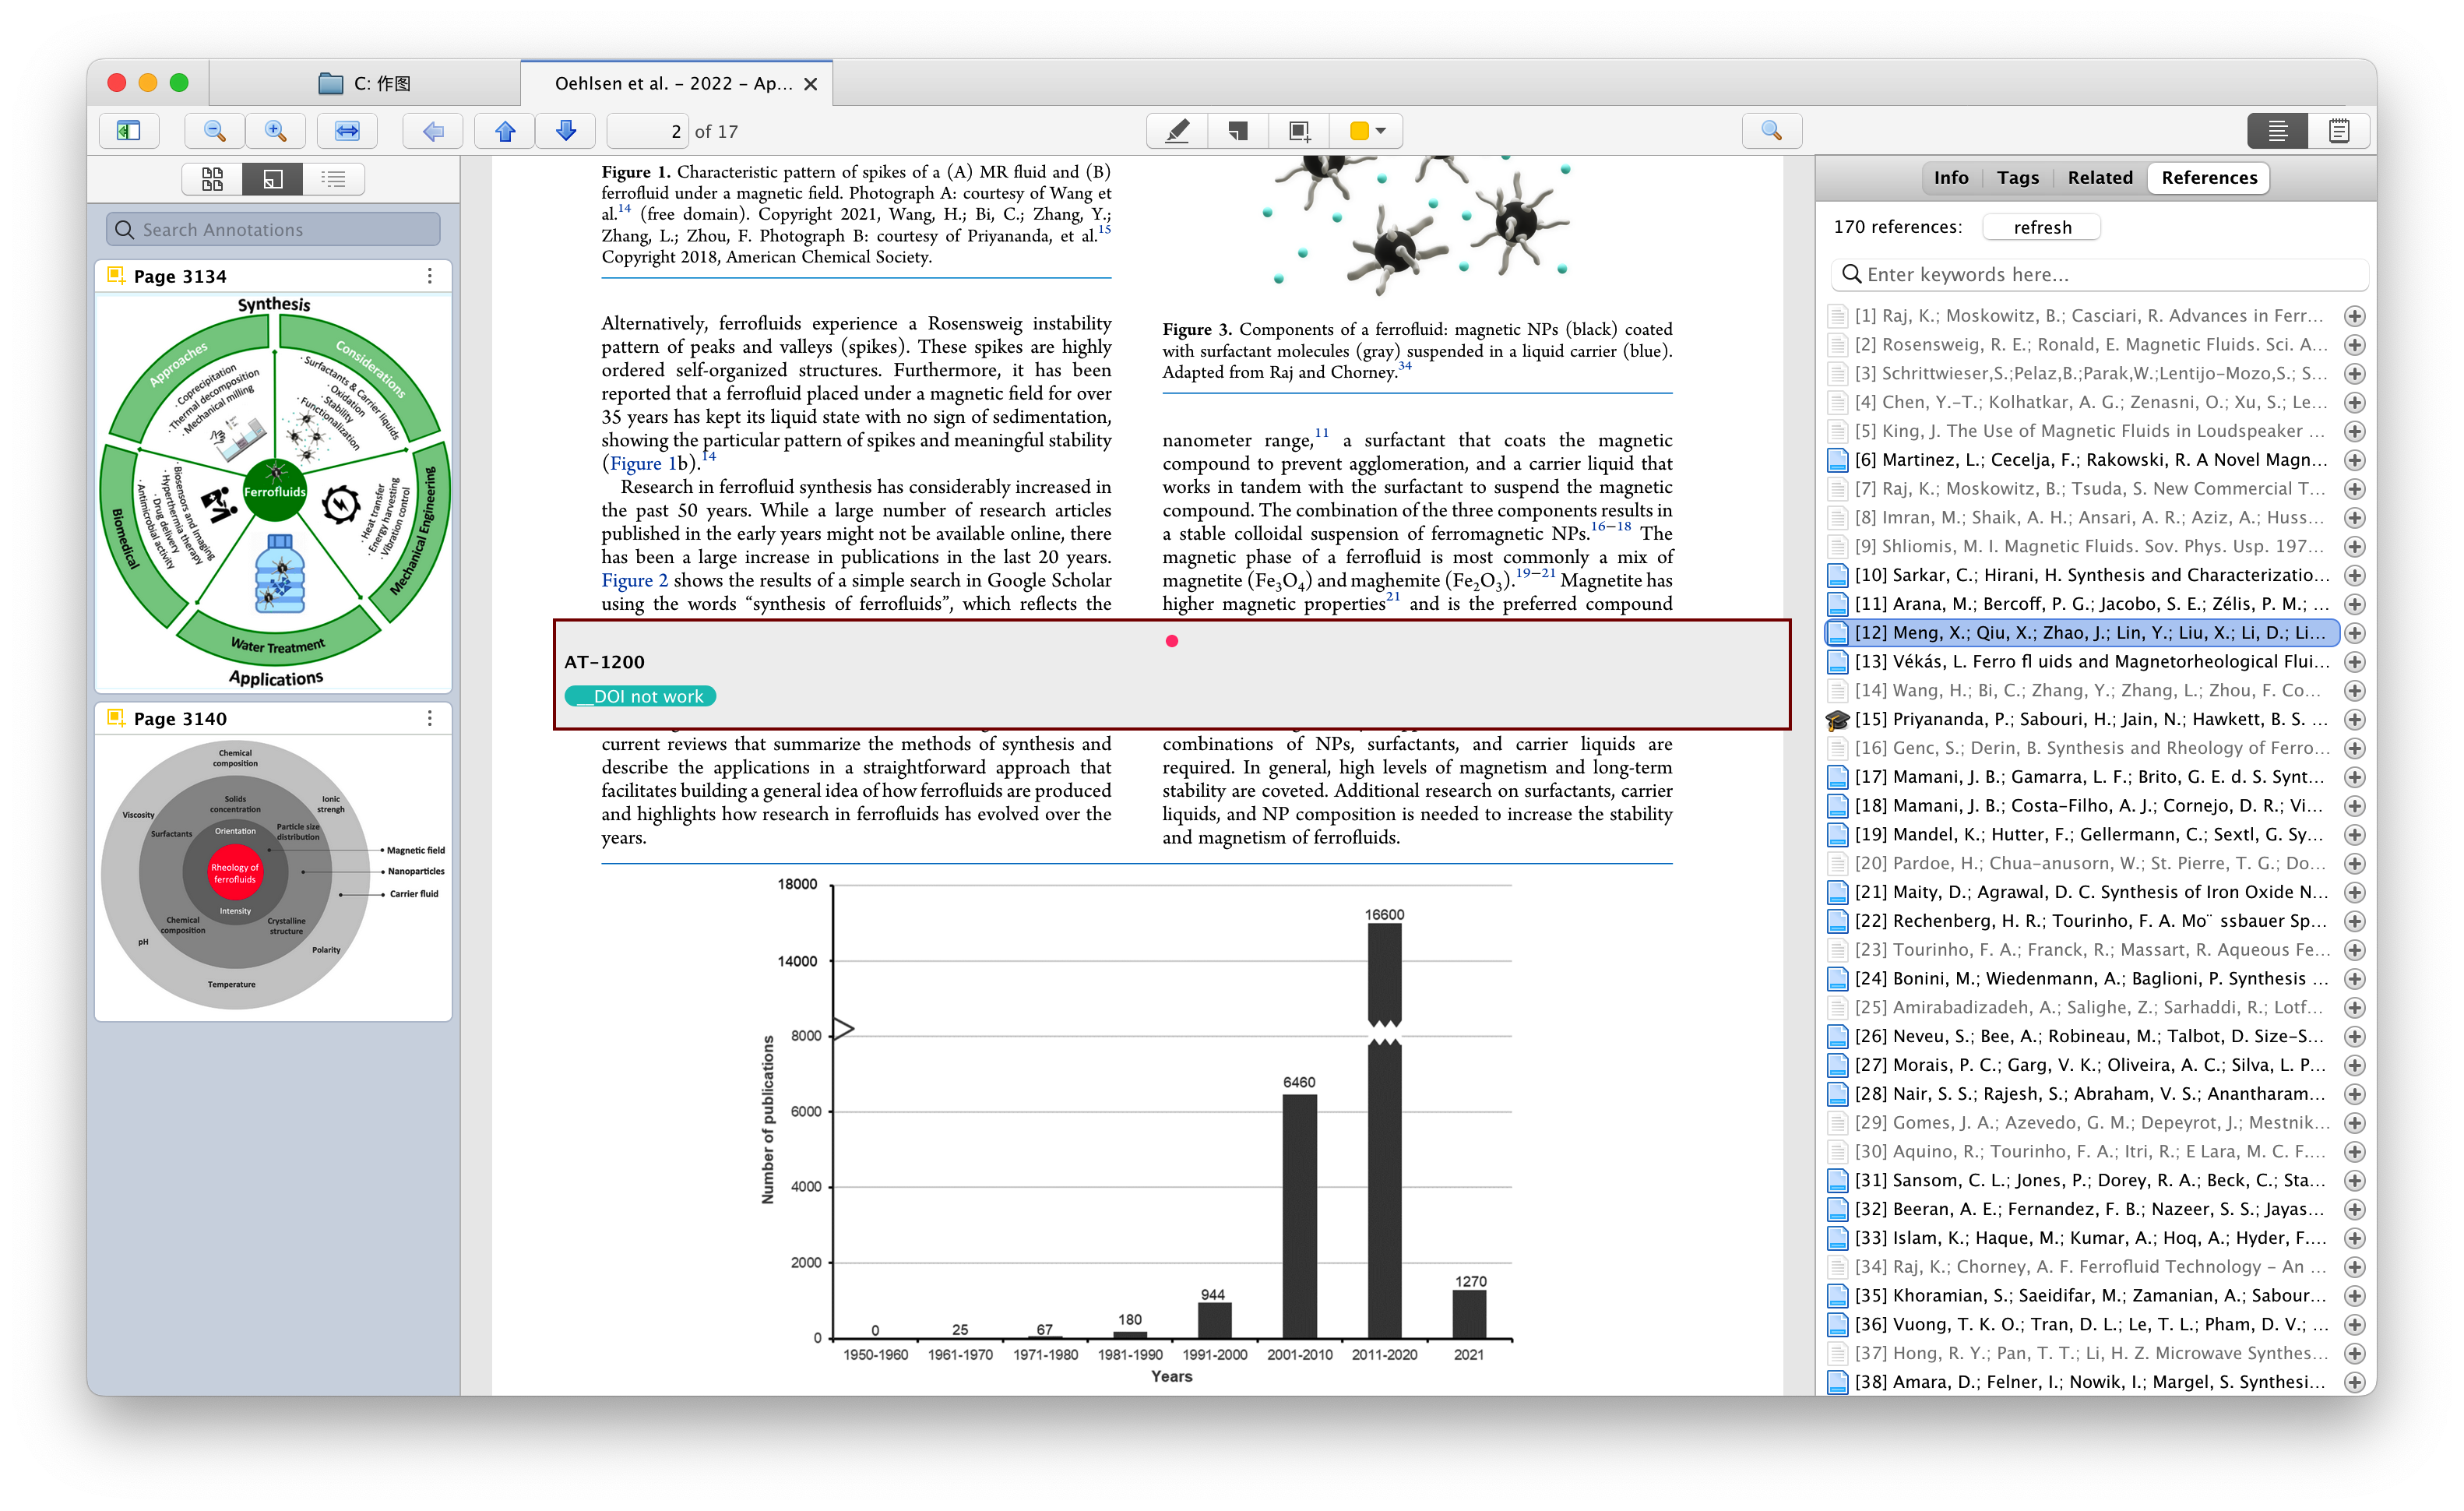Click the Search Annotations field

pos(273,230)
